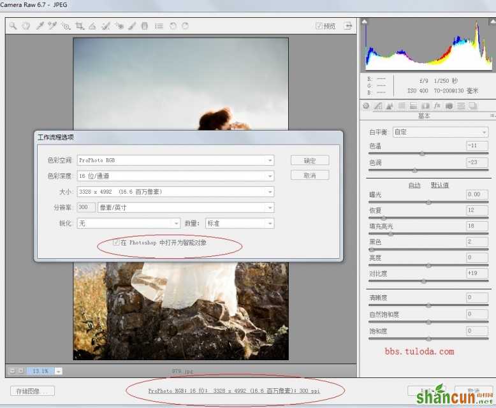Select the Hand tool
Viewport: 496px width, 408px height.
(26, 26)
